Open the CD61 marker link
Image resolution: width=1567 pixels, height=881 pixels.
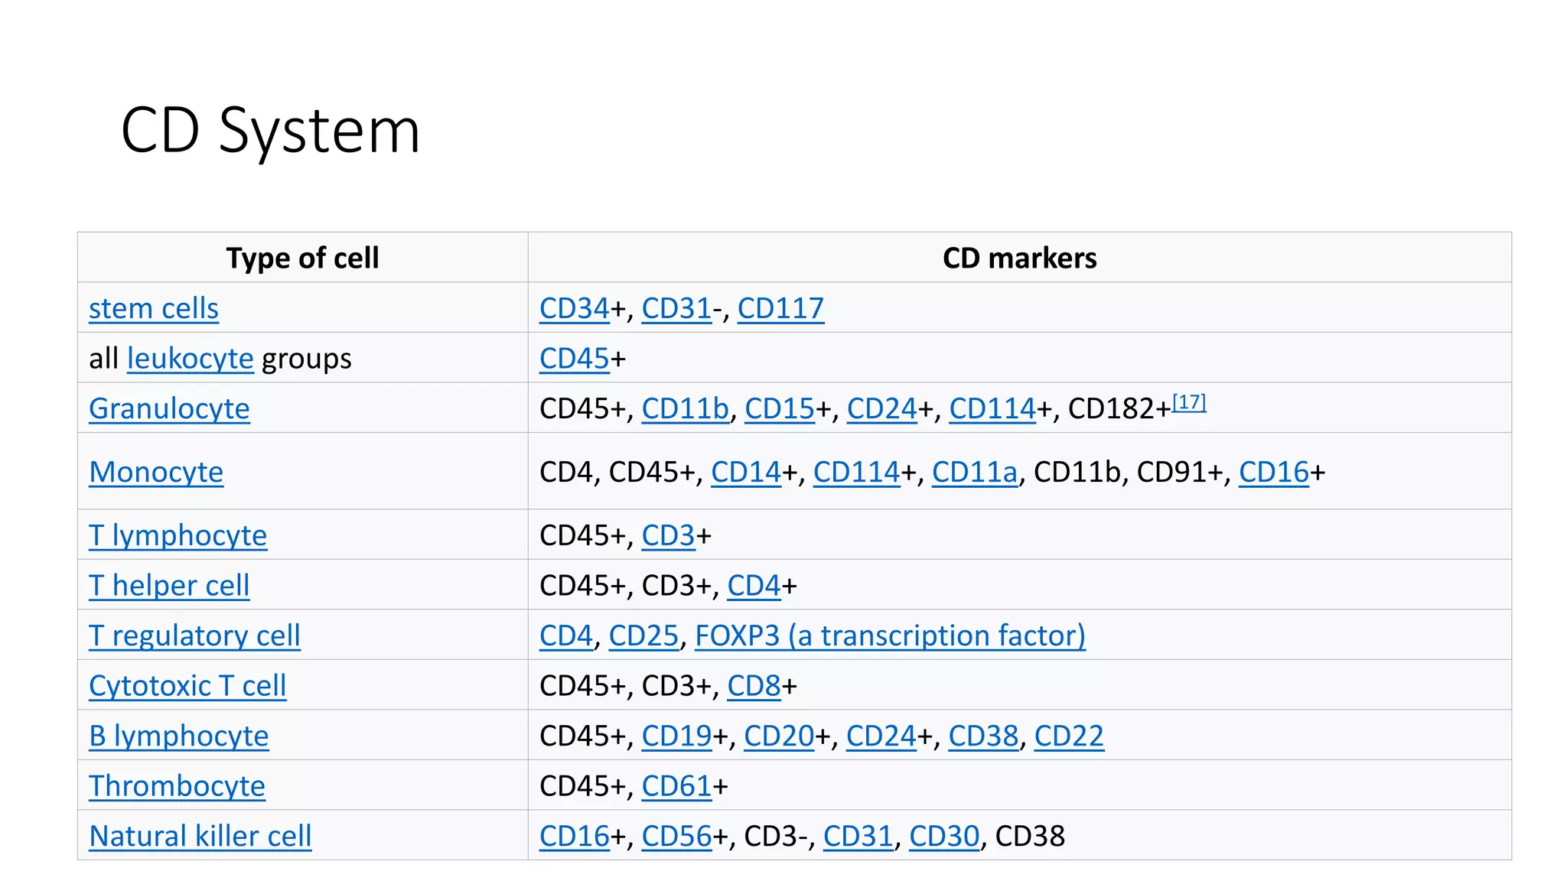tap(676, 786)
